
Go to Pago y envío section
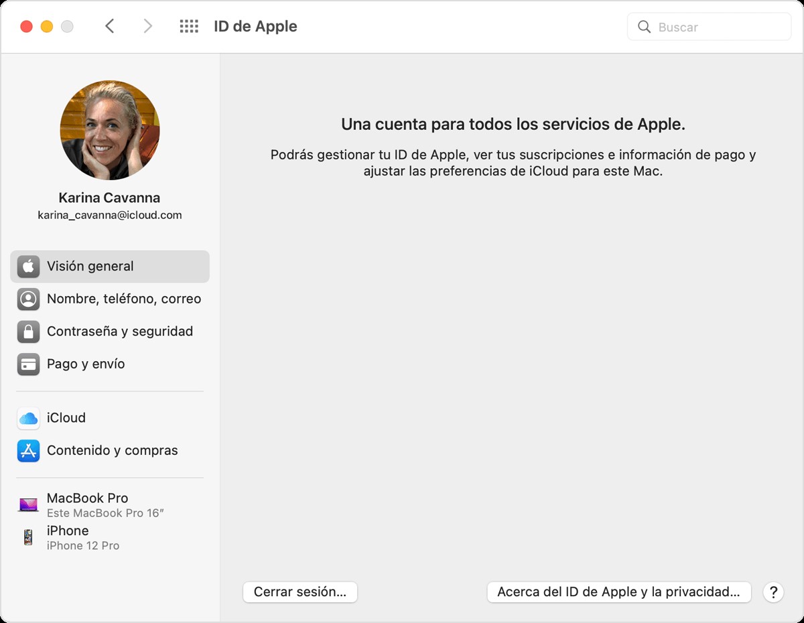[110, 364]
